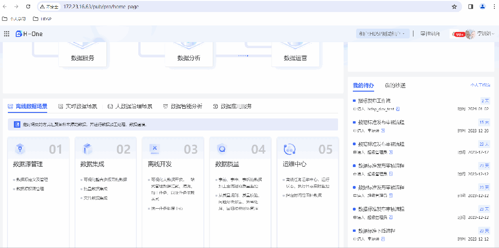
Task: Switch to the 数据智能分析 tab
Action: click(x=183, y=106)
